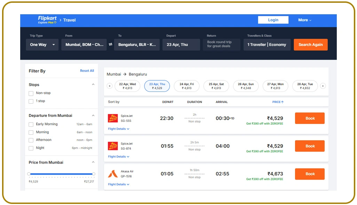Click SpiceJet logo for flight SG-874
Viewport: 357px width, 205px height.
(x=113, y=146)
